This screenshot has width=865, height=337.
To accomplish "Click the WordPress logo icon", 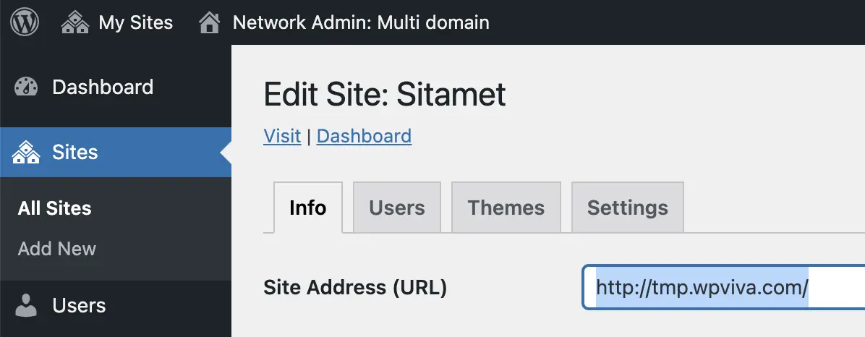I will tap(25, 22).
